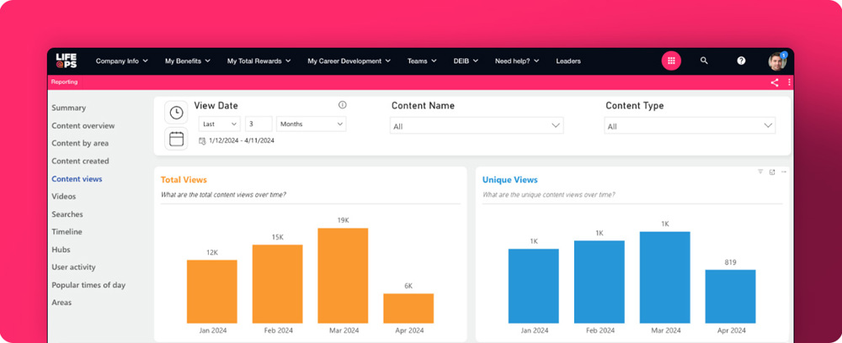
Task: Go to the Leaders page
Action: tap(568, 61)
